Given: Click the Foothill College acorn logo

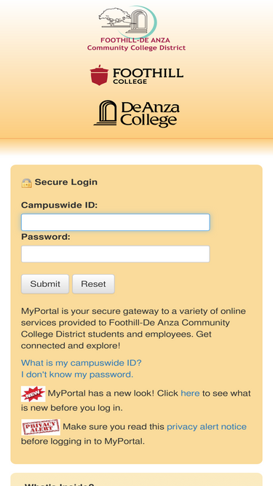Looking at the screenshot, I should coord(99,75).
